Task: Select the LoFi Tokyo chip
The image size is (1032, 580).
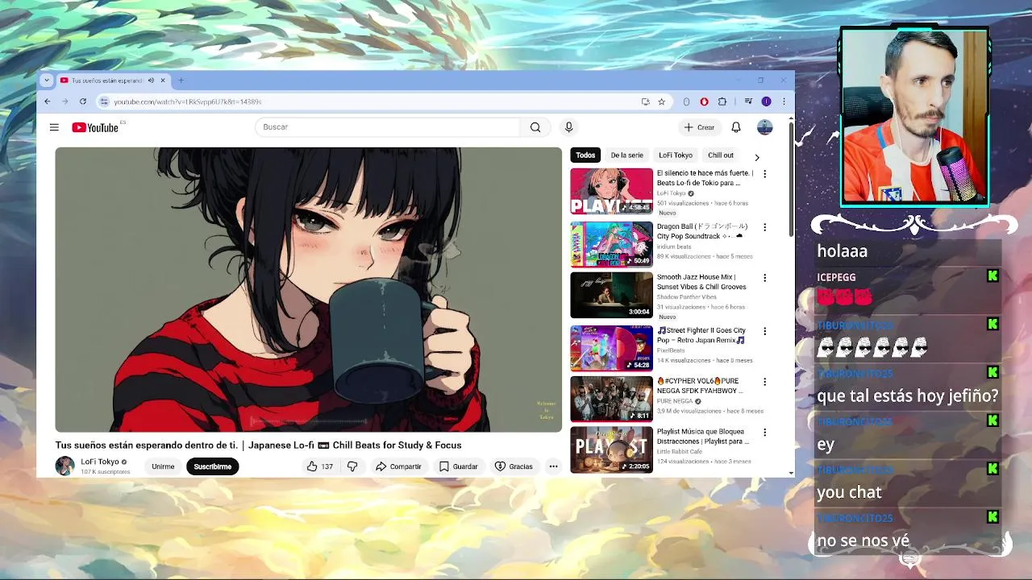Action: pos(676,155)
